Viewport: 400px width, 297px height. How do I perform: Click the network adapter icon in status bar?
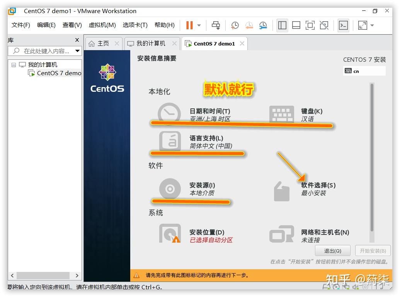[346, 287]
